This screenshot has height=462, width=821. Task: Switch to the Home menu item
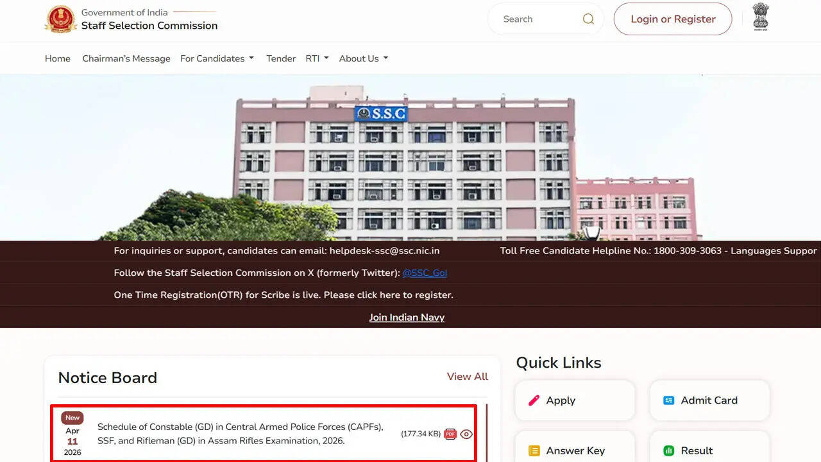(57, 58)
